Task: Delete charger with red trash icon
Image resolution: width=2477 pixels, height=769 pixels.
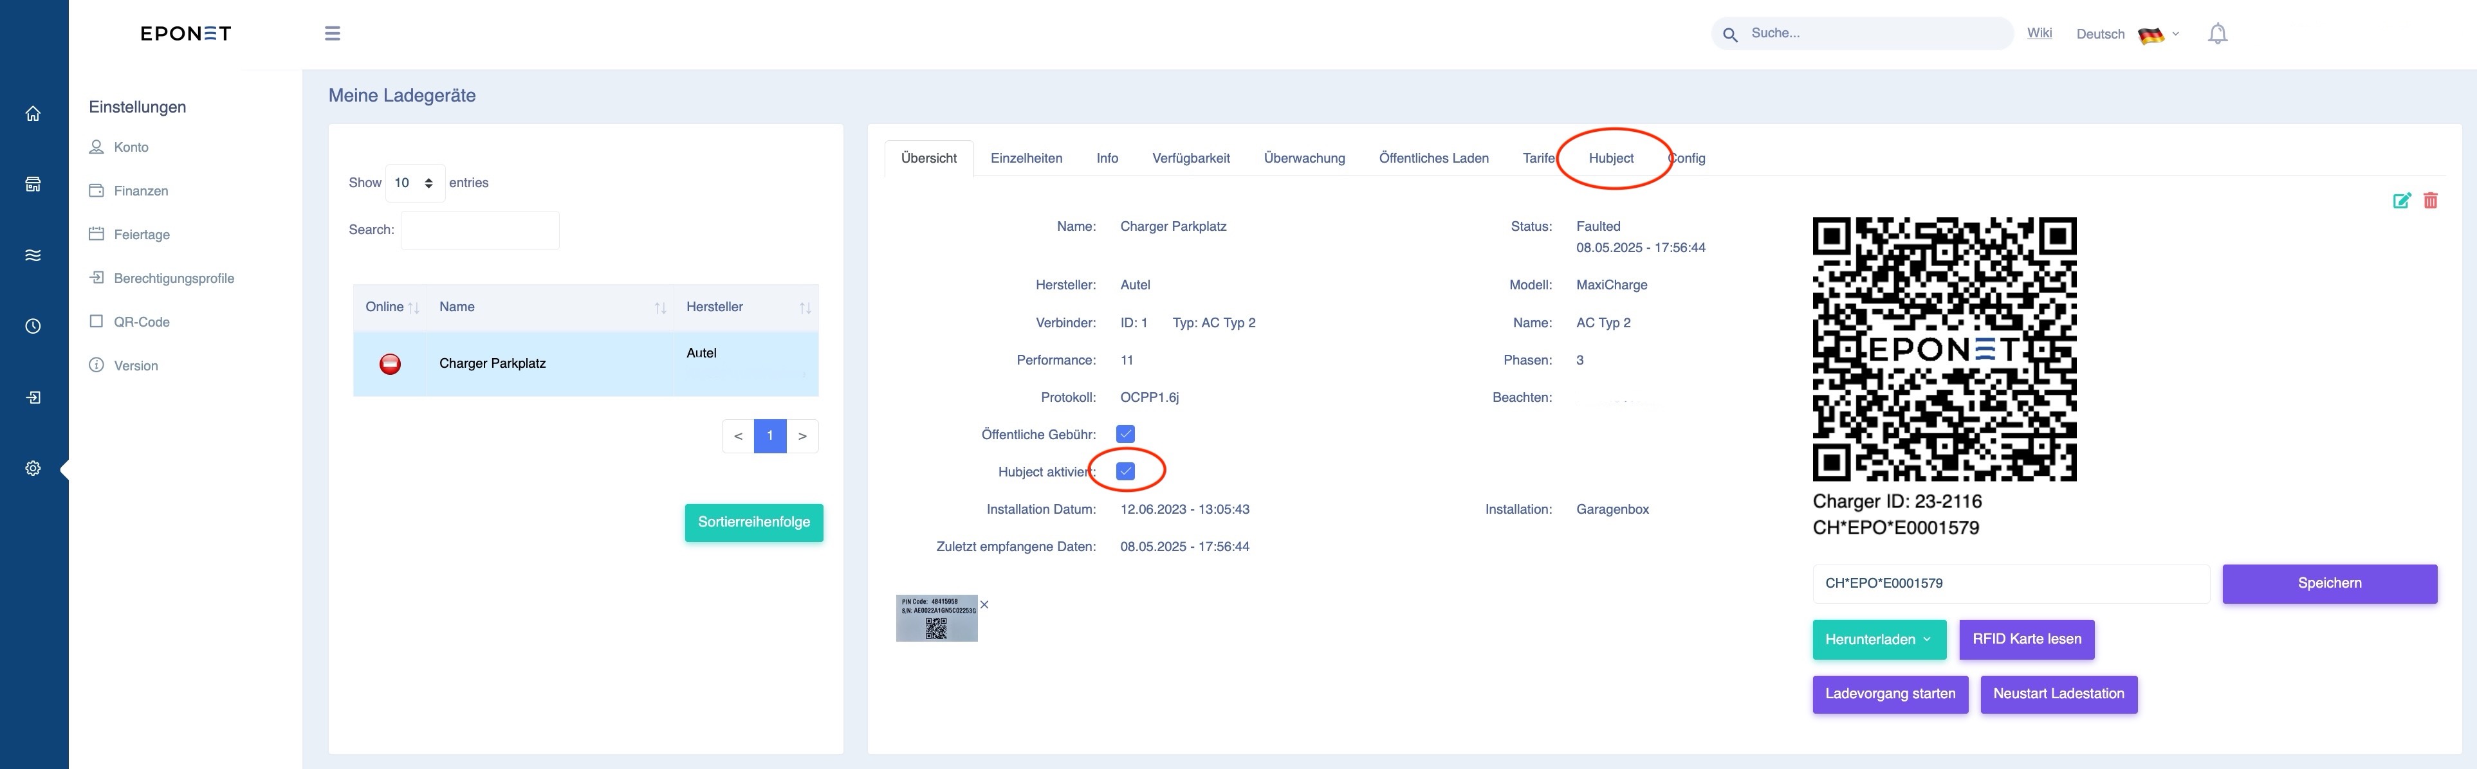Action: pos(2430,201)
